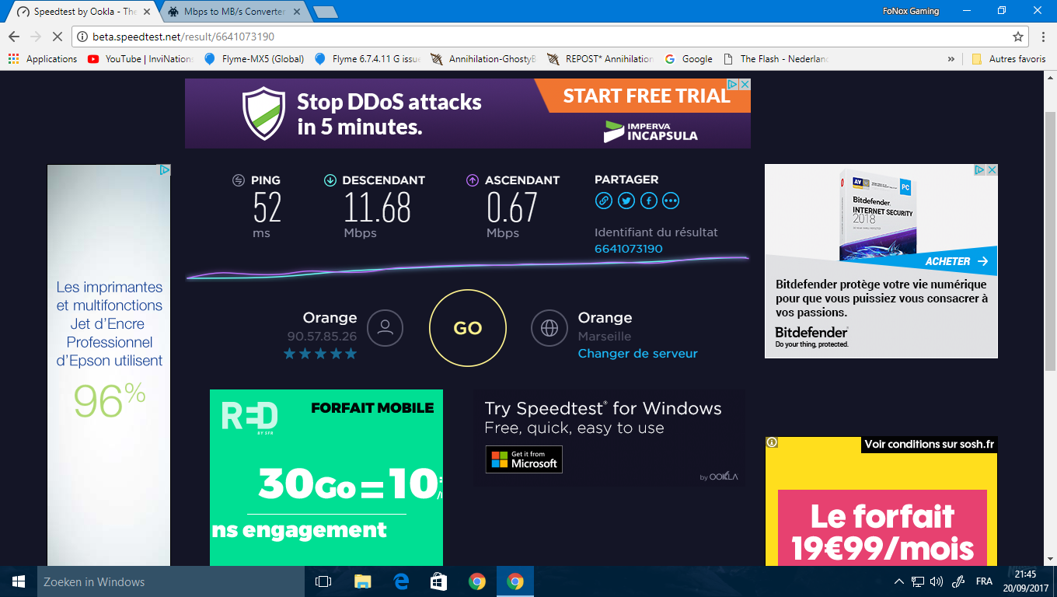The height and width of the screenshot is (597, 1057).
Task: Switch to the Speedtest by Ookla tab
Action: coord(85,12)
